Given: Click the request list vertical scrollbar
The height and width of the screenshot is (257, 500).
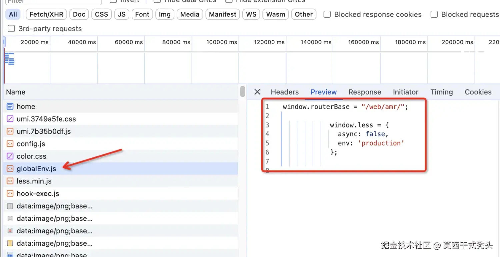Looking at the screenshot, I should (243, 92).
